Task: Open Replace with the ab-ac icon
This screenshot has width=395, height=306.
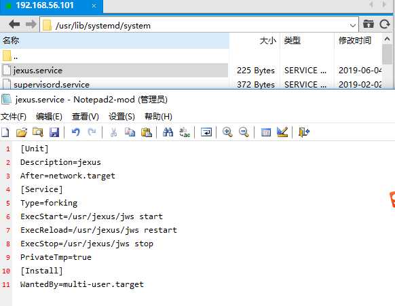Action: (x=185, y=132)
